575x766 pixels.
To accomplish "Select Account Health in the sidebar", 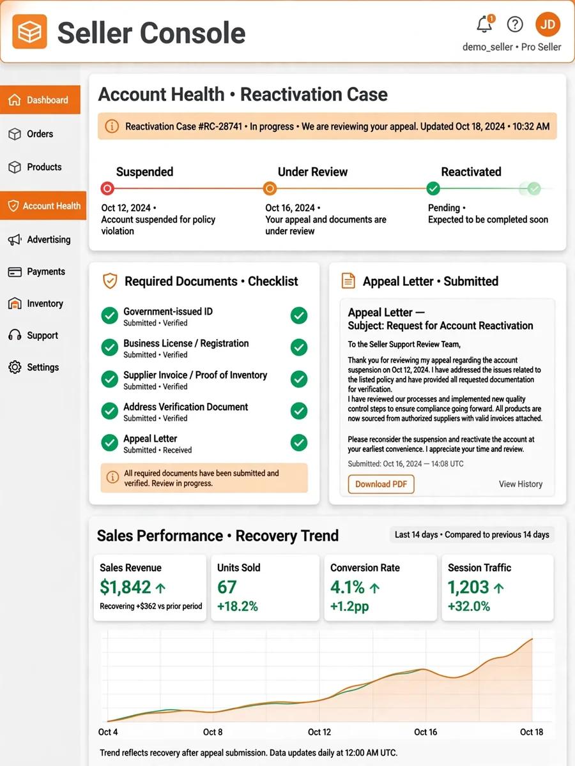I will coord(43,206).
